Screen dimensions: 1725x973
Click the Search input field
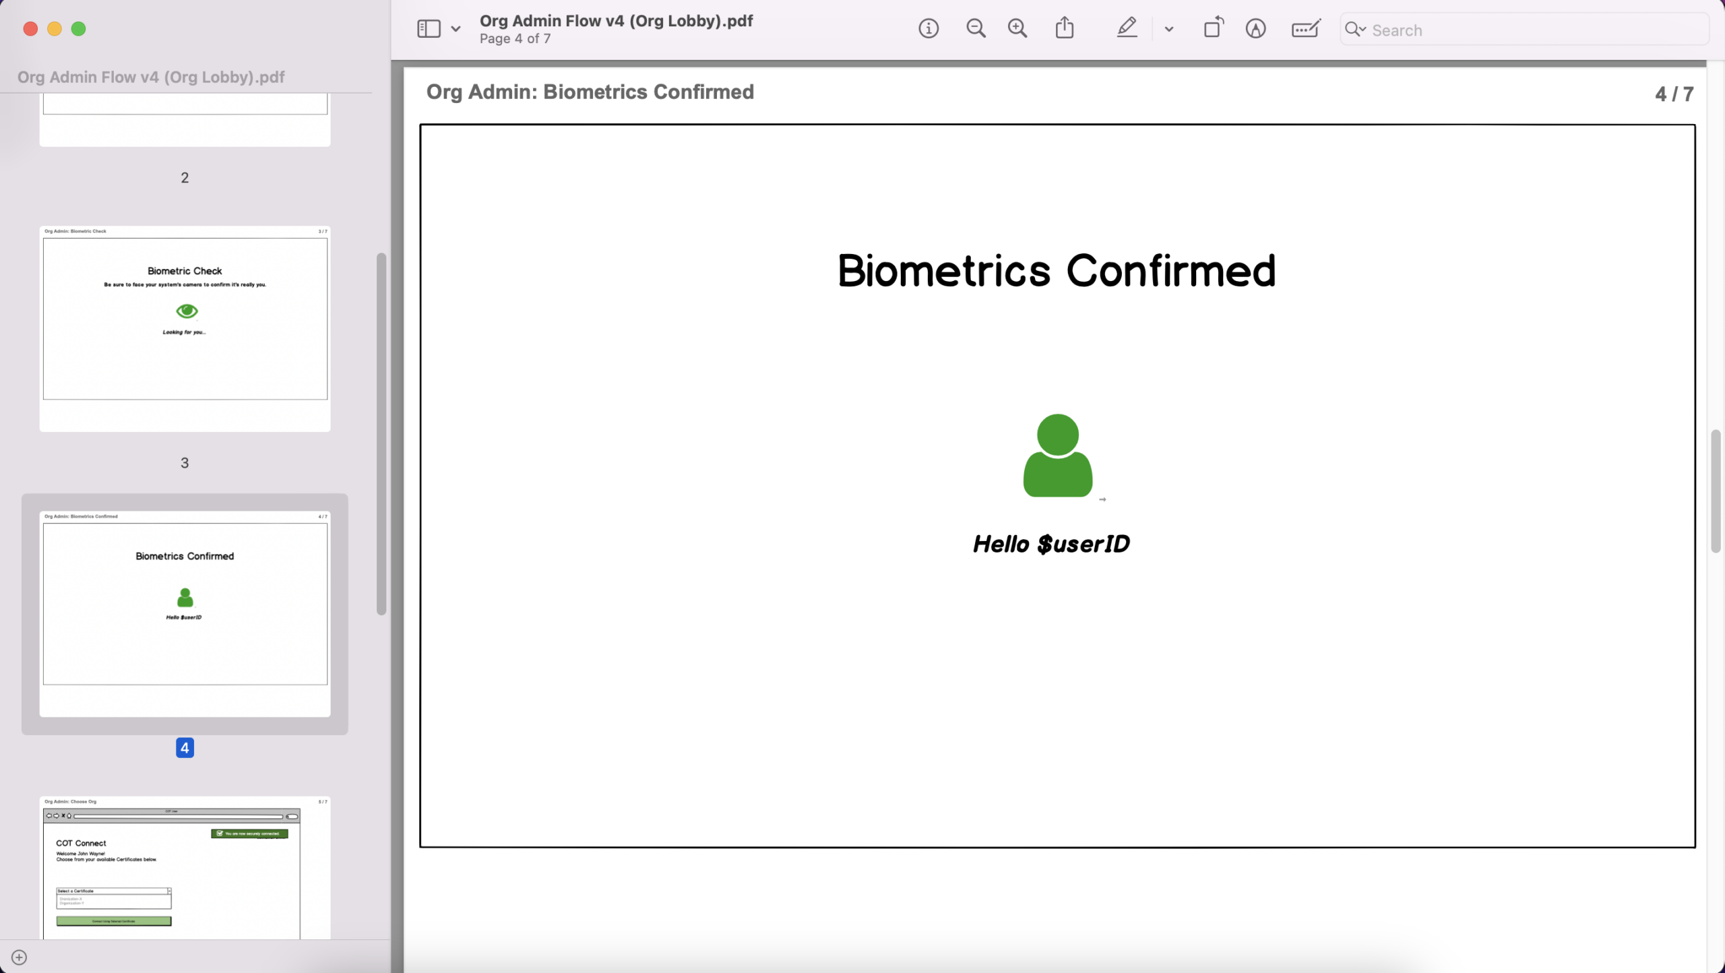1536,30
